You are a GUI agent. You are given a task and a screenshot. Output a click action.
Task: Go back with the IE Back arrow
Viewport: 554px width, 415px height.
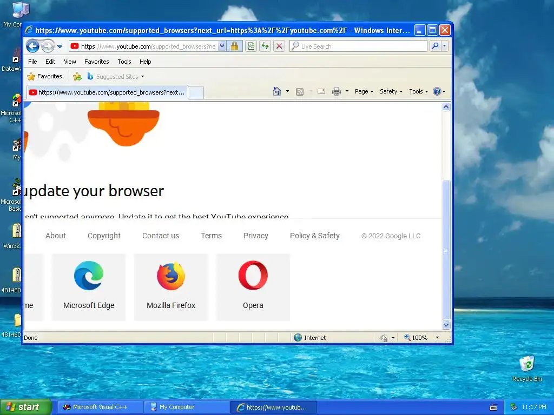(x=32, y=46)
